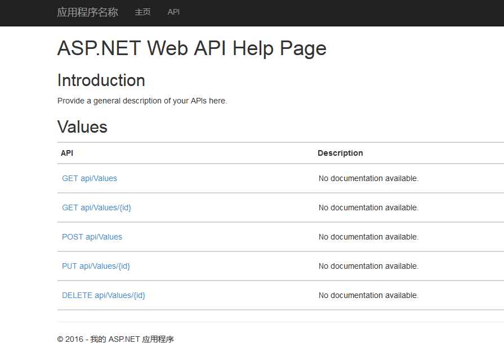The width and height of the screenshot is (504, 343).
Task: Open the API nav item
Action: click(173, 12)
